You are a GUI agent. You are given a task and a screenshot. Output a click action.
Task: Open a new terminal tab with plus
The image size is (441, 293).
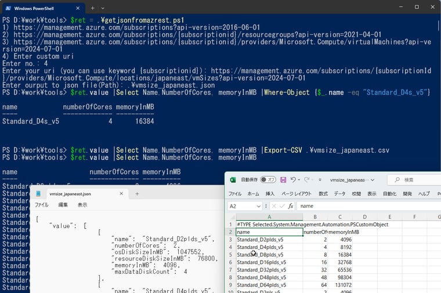point(92,9)
